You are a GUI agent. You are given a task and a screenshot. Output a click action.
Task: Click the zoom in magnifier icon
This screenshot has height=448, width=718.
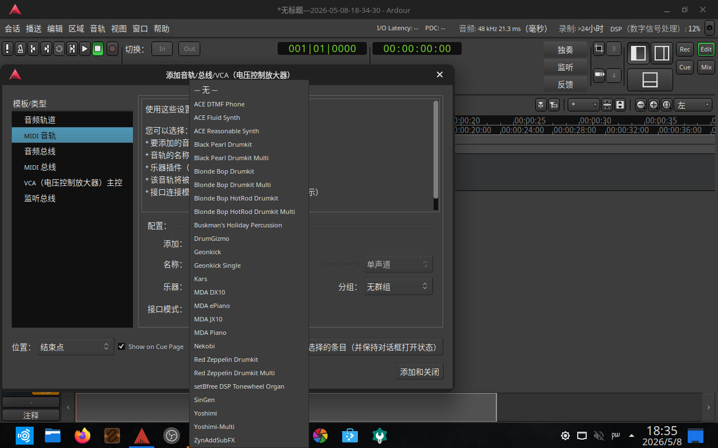pos(654,105)
